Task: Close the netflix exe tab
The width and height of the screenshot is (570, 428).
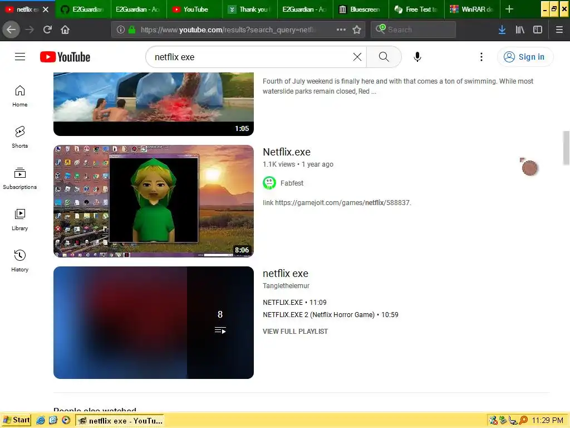Action: pos(46,9)
